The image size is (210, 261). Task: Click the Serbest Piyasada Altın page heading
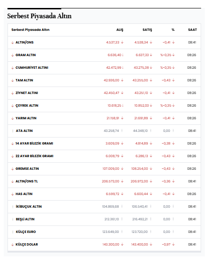tap(39, 16)
